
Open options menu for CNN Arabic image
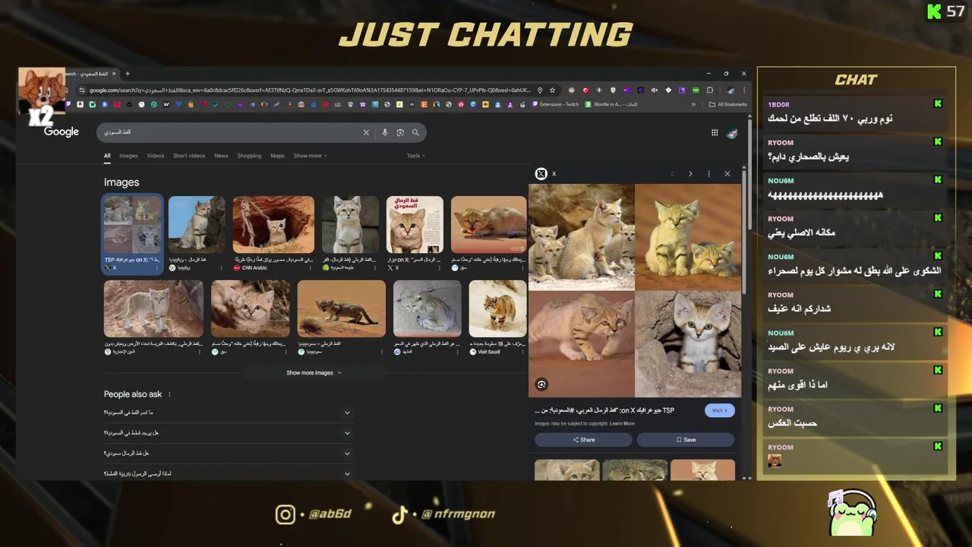click(x=311, y=267)
